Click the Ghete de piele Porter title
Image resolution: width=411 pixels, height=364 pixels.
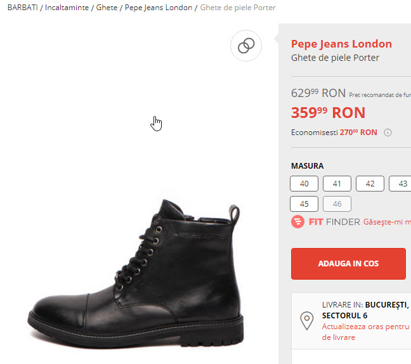335,58
